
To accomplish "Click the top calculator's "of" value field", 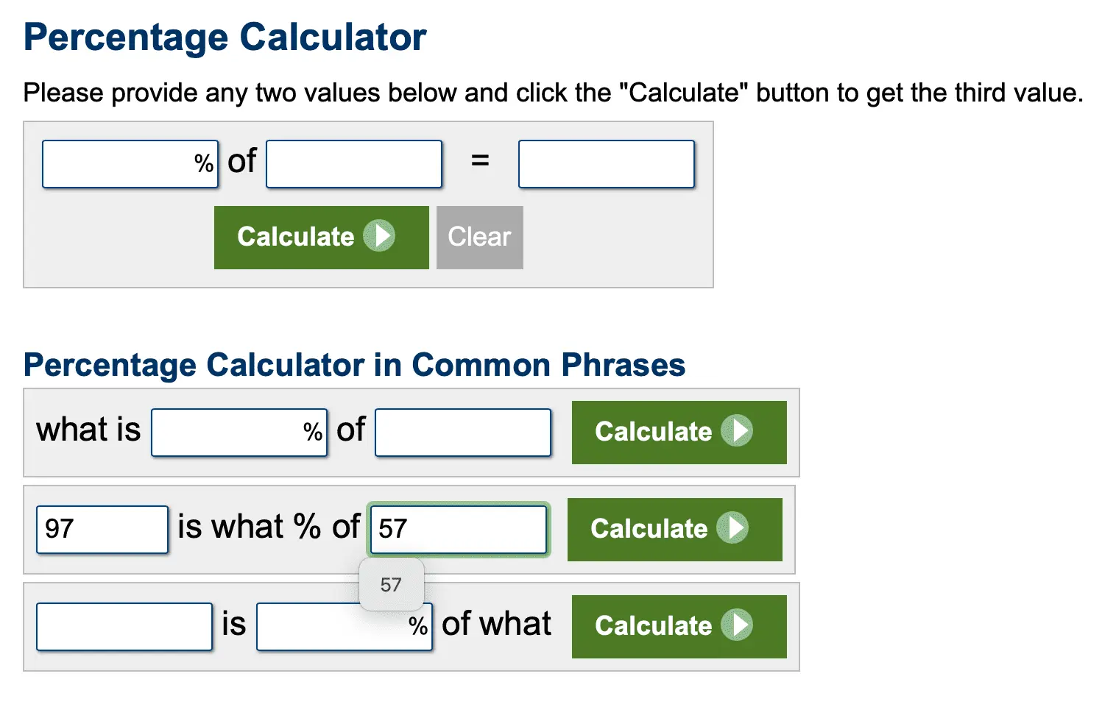I will coord(354,164).
